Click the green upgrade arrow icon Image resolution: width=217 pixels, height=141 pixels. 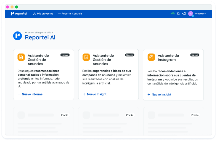point(173,14)
